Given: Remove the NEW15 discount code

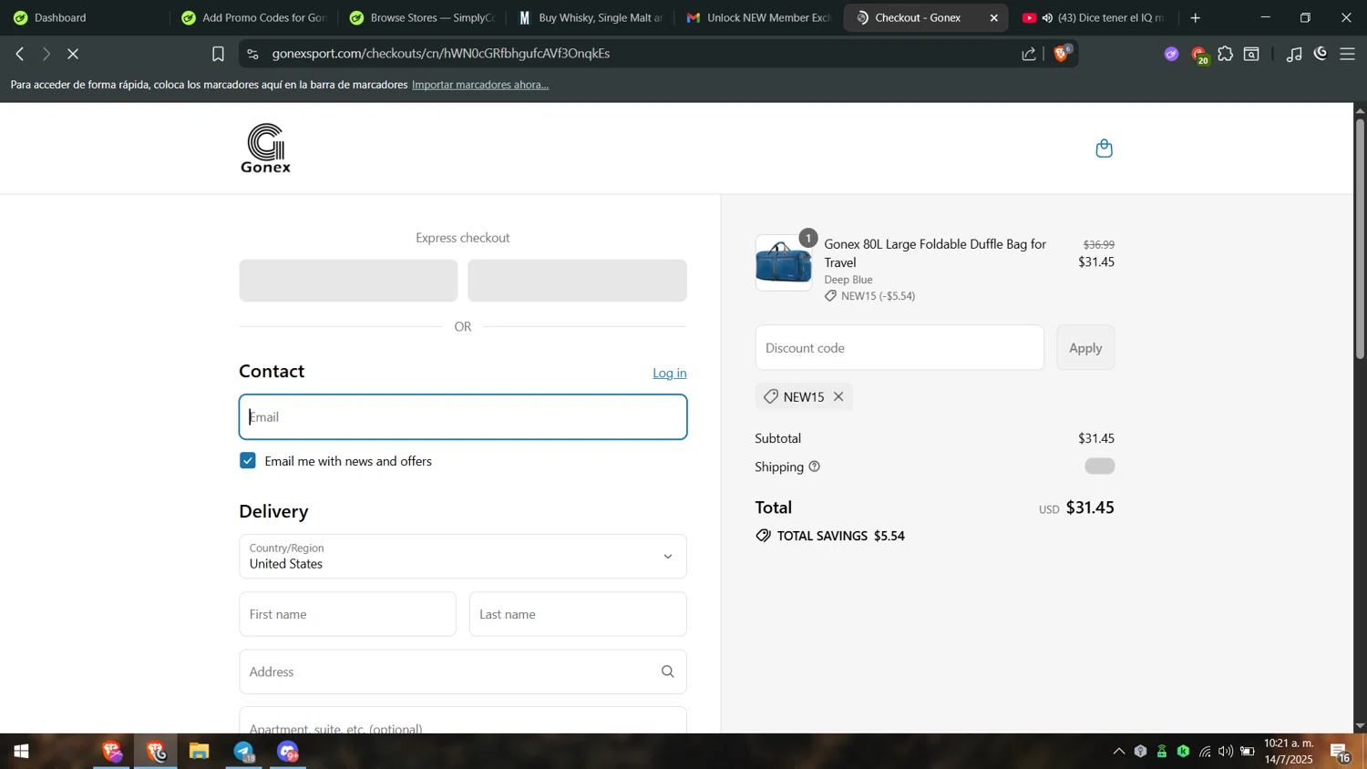Looking at the screenshot, I should (838, 396).
